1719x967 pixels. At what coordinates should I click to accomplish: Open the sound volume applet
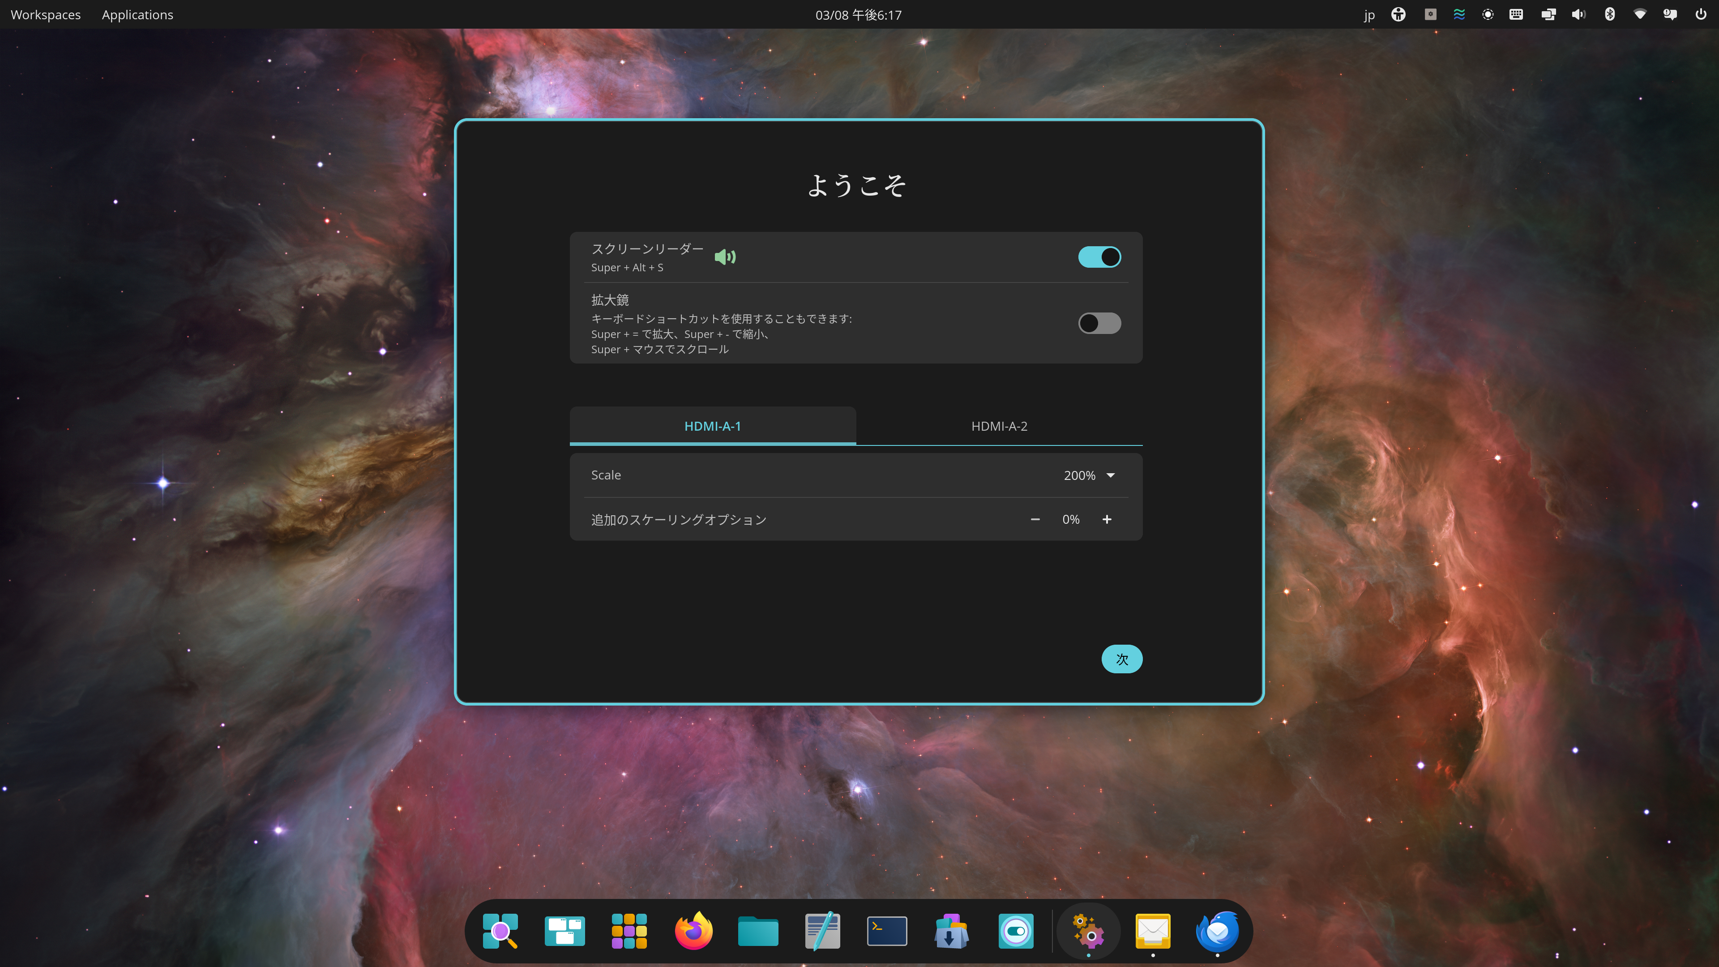coord(1578,15)
